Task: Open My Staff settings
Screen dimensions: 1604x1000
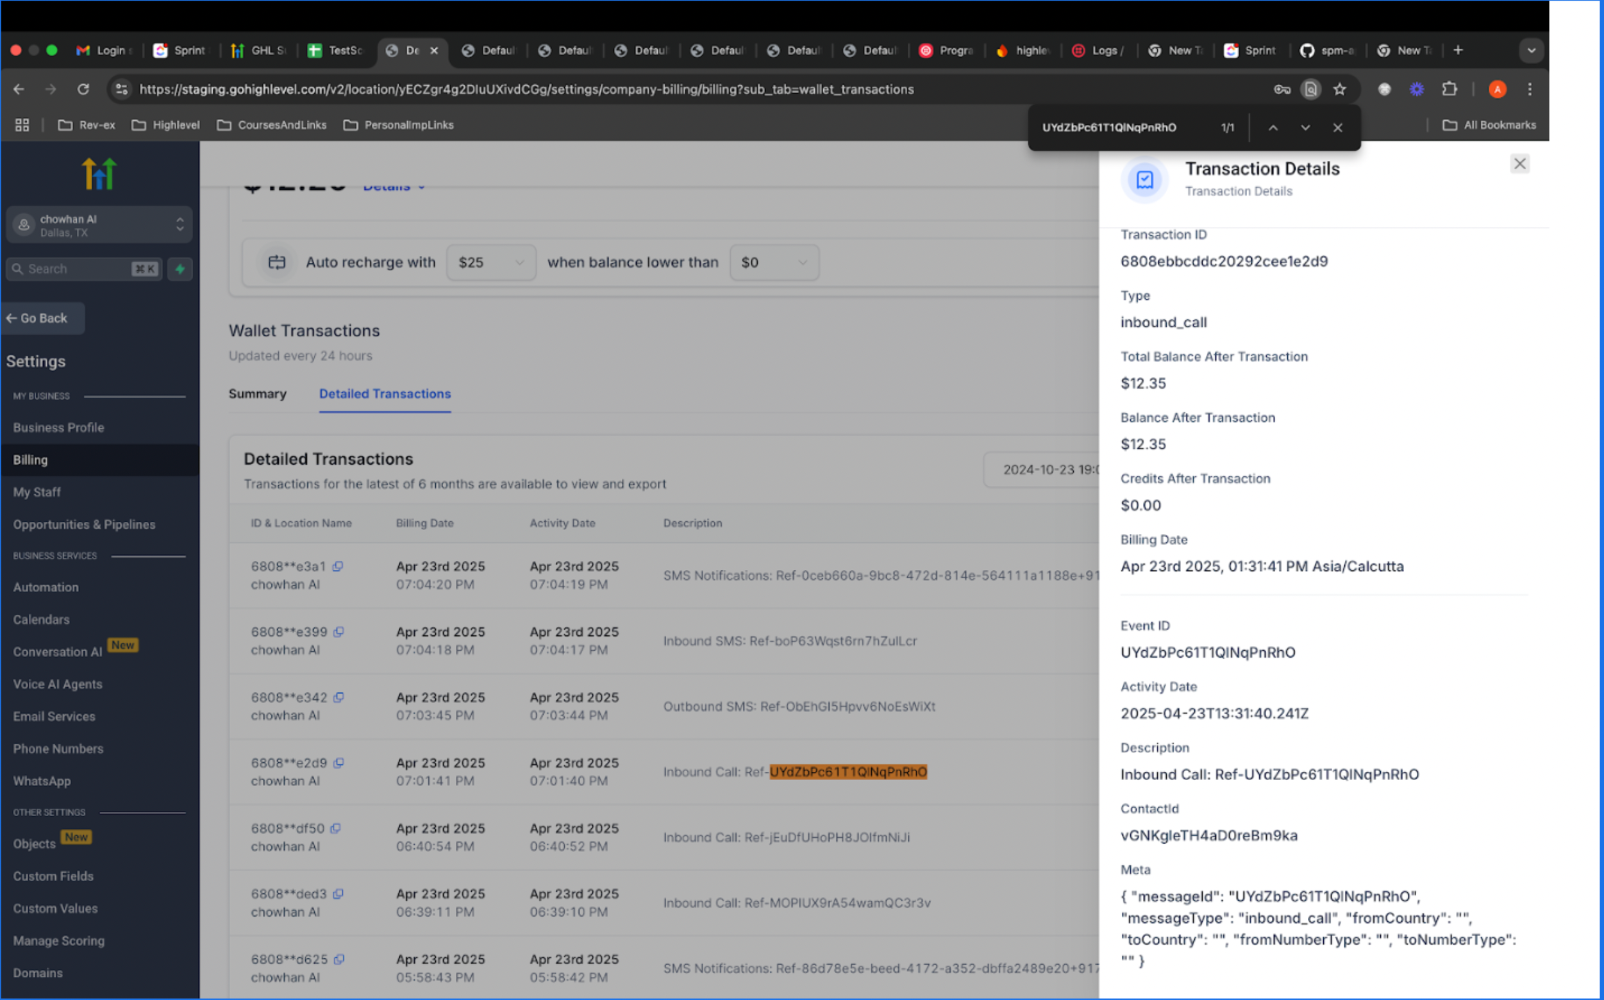Action: click(x=37, y=492)
